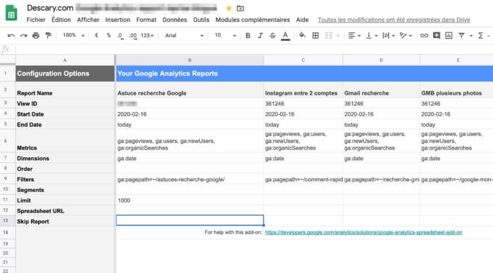Click the text rotation icon
The width and height of the screenshot is (493, 273).
[x=403, y=35]
